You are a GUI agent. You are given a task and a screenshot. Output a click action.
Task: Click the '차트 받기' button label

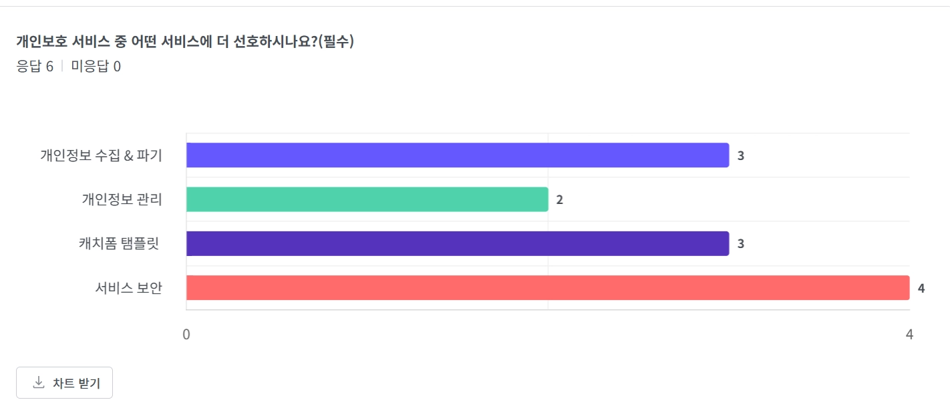point(76,383)
